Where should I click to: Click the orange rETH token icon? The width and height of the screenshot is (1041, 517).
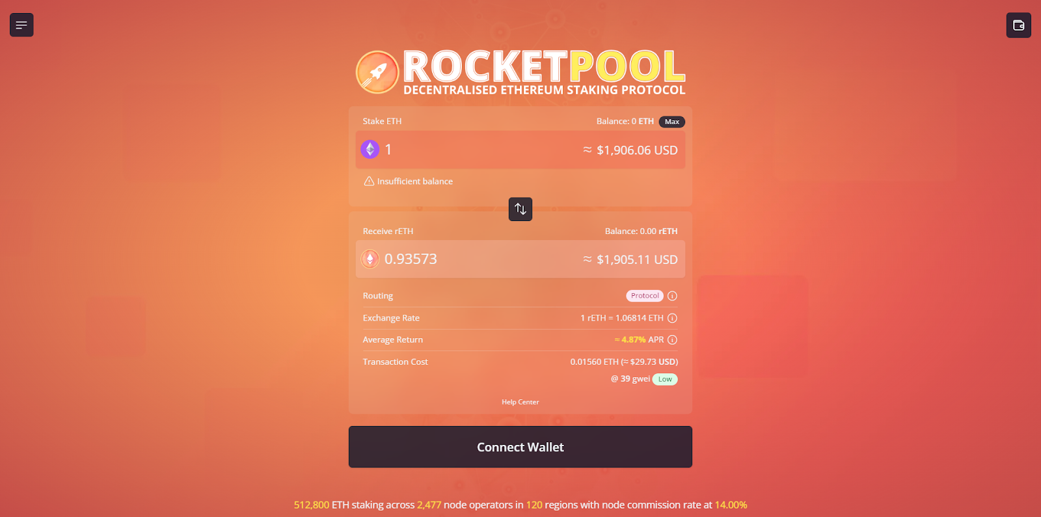point(370,259)
